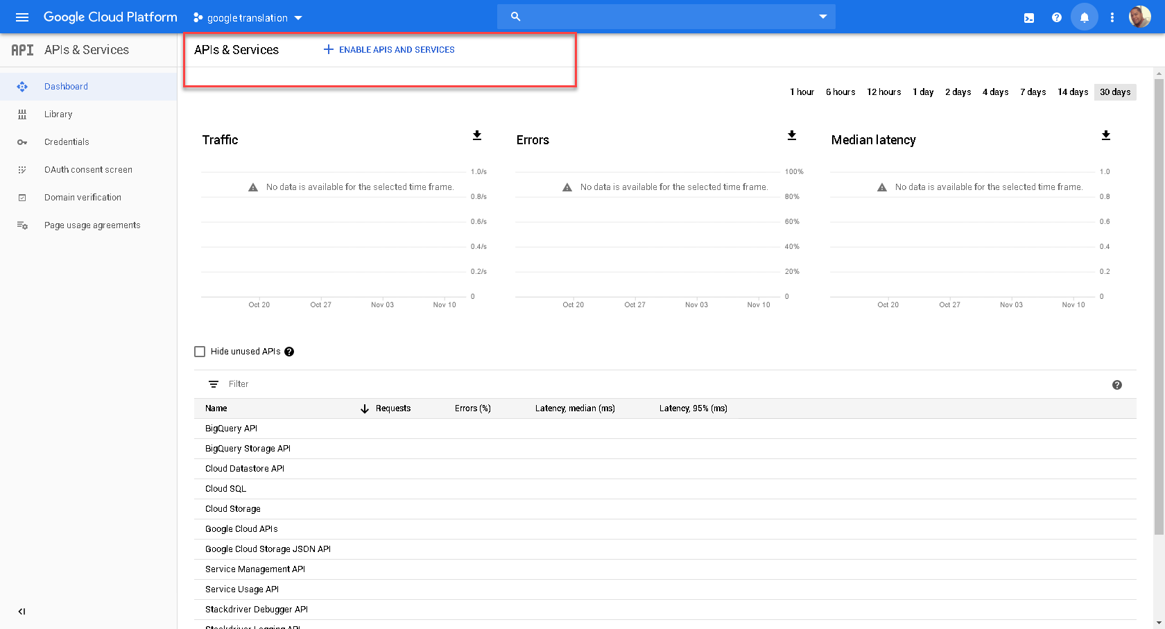Select the 6 hours time range
The image size is (1165, 629).
[x=840, y=92]
